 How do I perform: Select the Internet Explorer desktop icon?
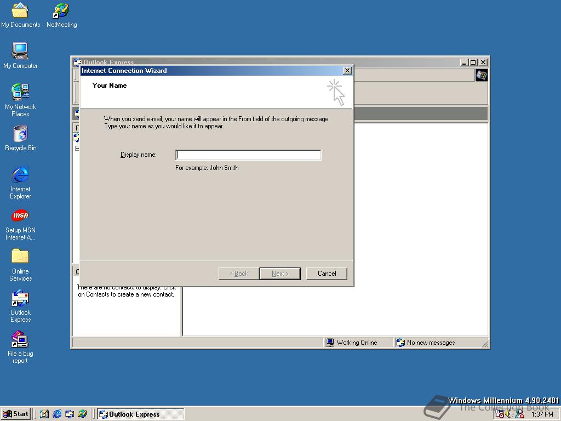tap(20, 183)
